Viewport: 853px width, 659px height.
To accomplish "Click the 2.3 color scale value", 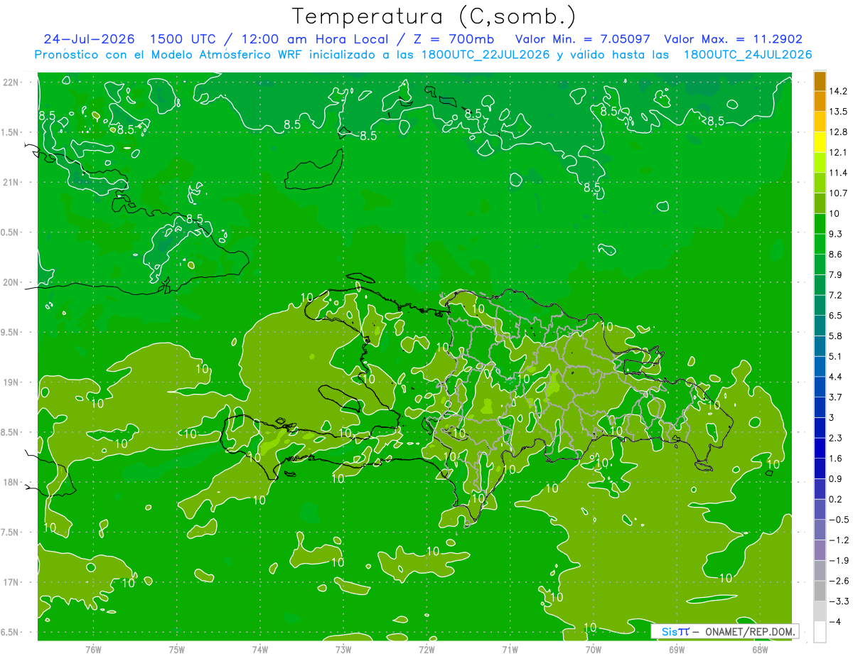I will 835,438.
